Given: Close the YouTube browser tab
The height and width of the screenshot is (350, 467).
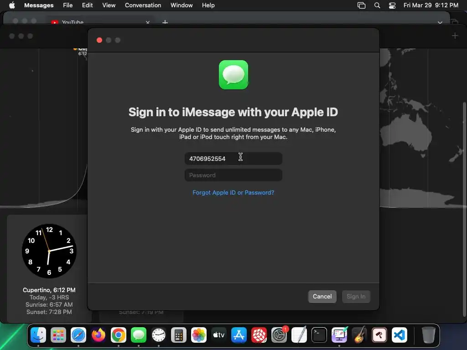Looking at the screenshot, I should coord(148,22).
